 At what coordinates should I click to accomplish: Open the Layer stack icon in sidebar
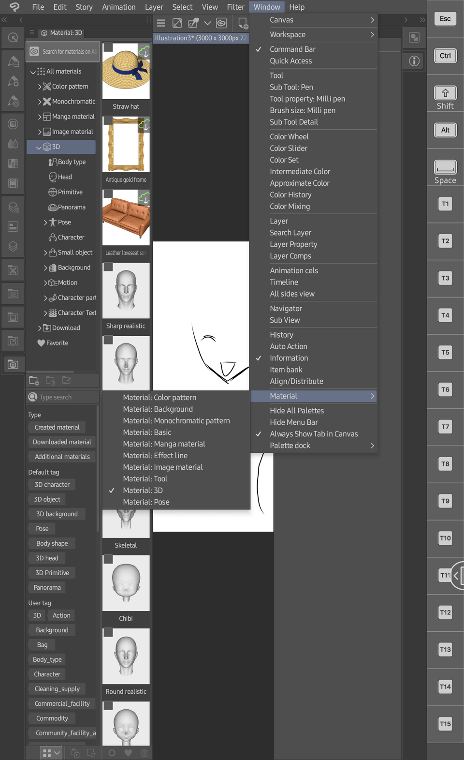pyautogui.click(x=13, y=246)
